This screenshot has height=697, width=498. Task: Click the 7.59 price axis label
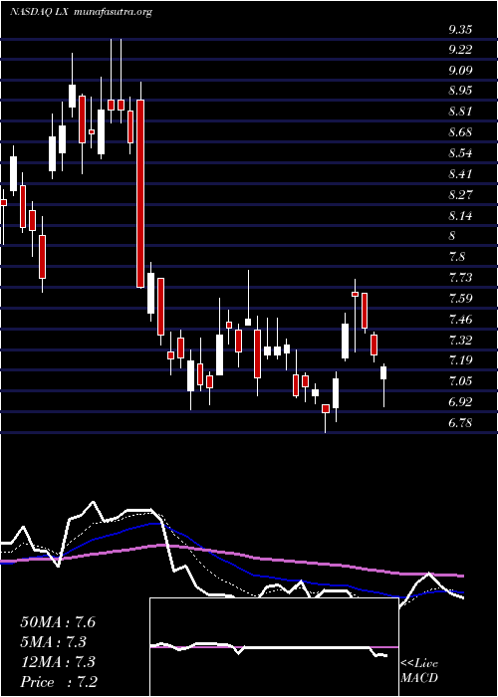click(x=460, y=299)
